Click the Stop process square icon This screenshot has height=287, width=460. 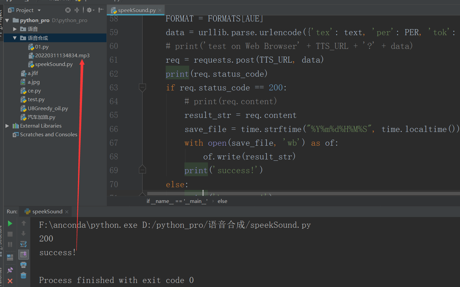click(x=10, y=234)
